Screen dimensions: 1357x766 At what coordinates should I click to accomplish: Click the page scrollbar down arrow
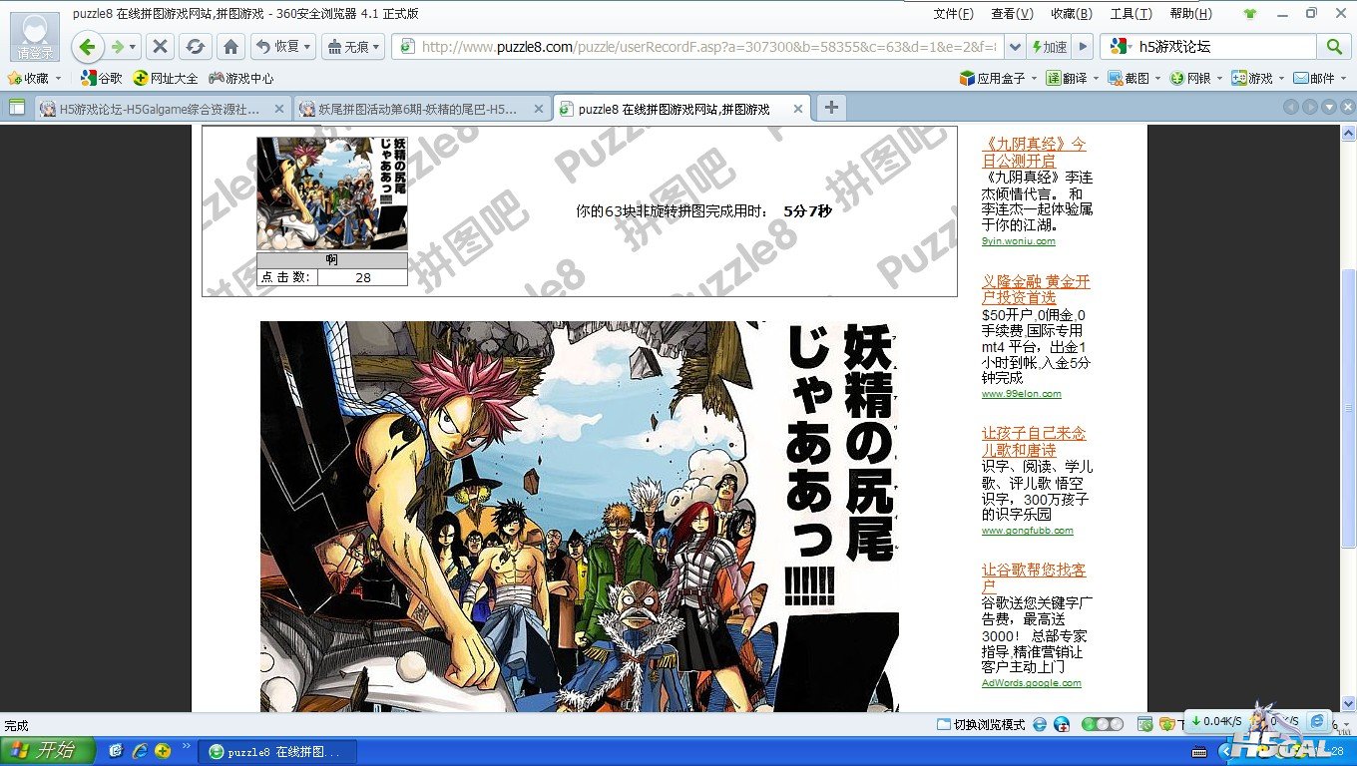1348,703
